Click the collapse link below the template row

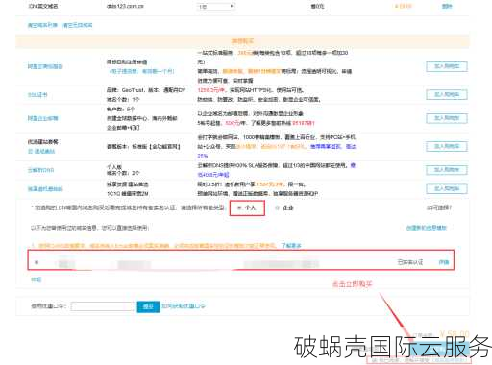tap(36, 280)
